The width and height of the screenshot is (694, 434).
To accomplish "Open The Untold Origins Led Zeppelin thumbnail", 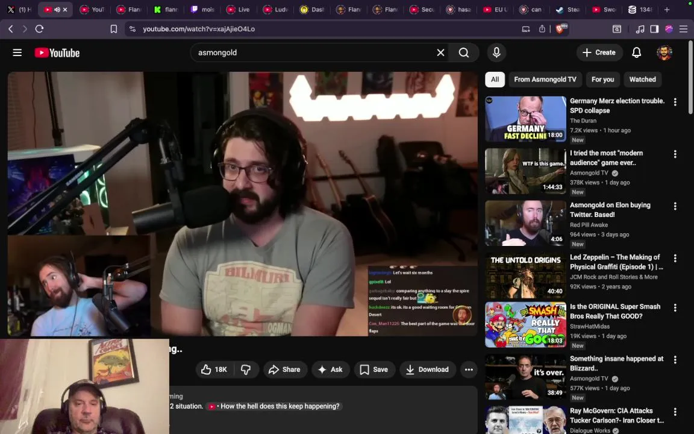I will click(x=525, y=275).
